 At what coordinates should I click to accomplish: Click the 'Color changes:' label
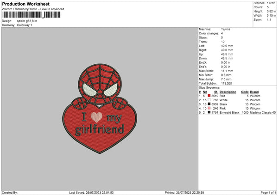209,33
